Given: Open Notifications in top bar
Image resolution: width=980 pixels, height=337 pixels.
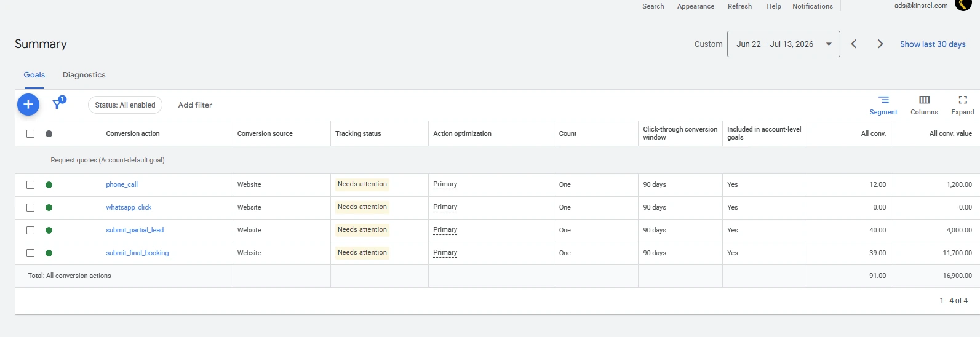Looking at the screenshot, I should (812, 6).
